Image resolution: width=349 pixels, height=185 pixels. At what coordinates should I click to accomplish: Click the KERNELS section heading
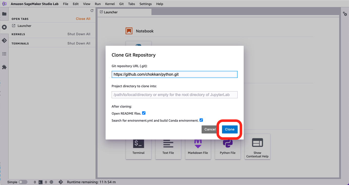point(18,34)
